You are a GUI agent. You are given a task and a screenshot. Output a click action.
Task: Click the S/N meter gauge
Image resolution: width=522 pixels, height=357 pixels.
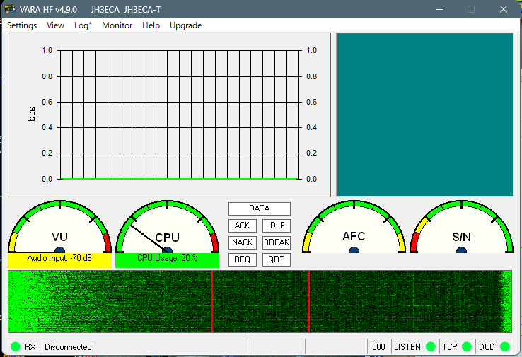461,230
